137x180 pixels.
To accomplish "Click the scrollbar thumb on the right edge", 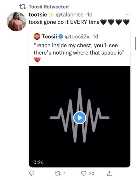I will (x=135, y=43).
